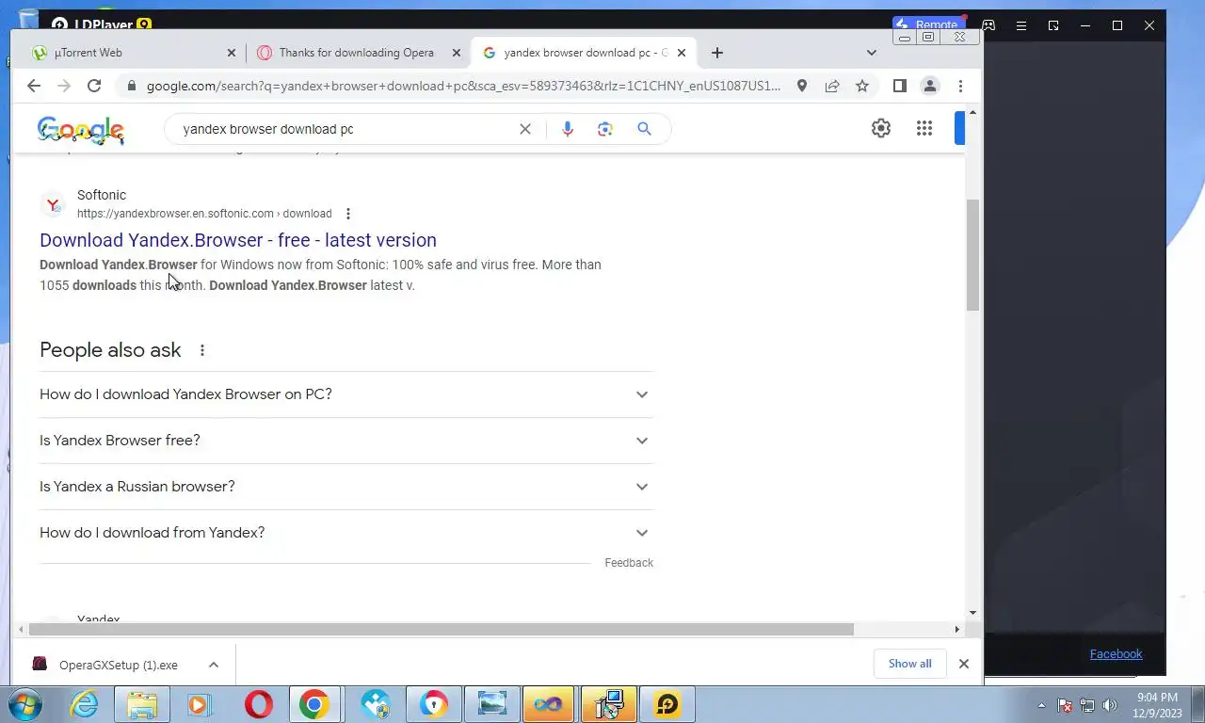Image resolution: width=1205 pixels, height=723 pixels.
Task: Close the µTorrent Web tab
Action: (x=232, y=53)
